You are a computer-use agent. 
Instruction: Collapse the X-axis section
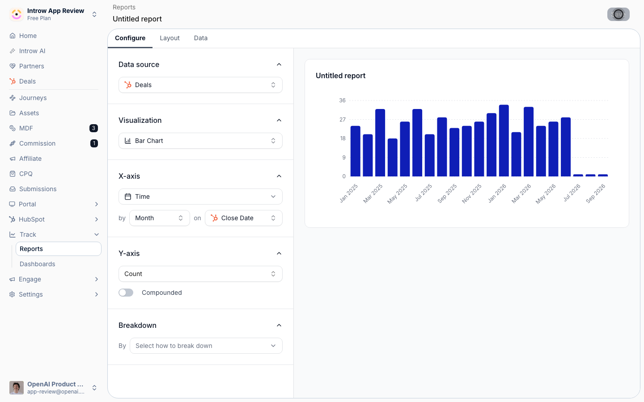(x=279, y=176)
